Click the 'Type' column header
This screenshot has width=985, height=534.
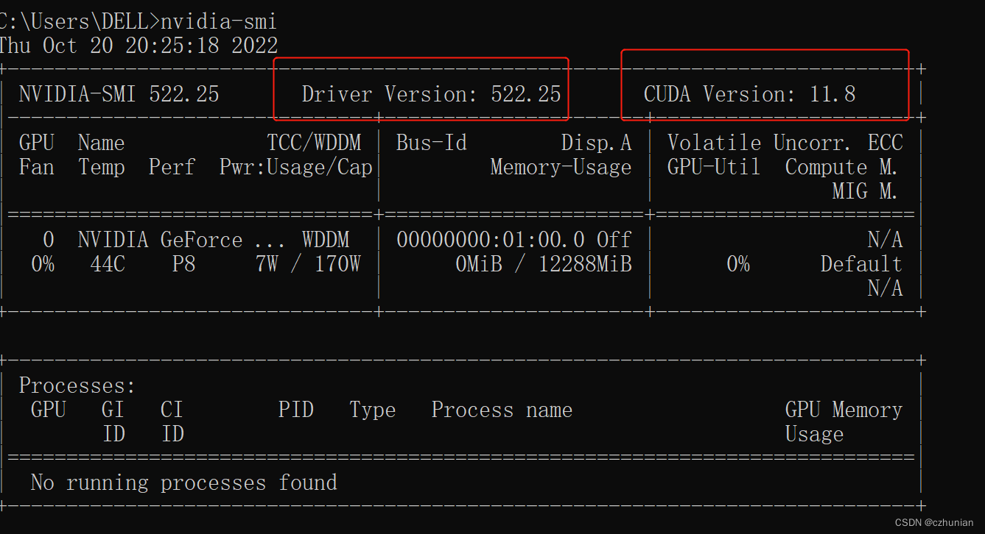[x=373, y=410]
